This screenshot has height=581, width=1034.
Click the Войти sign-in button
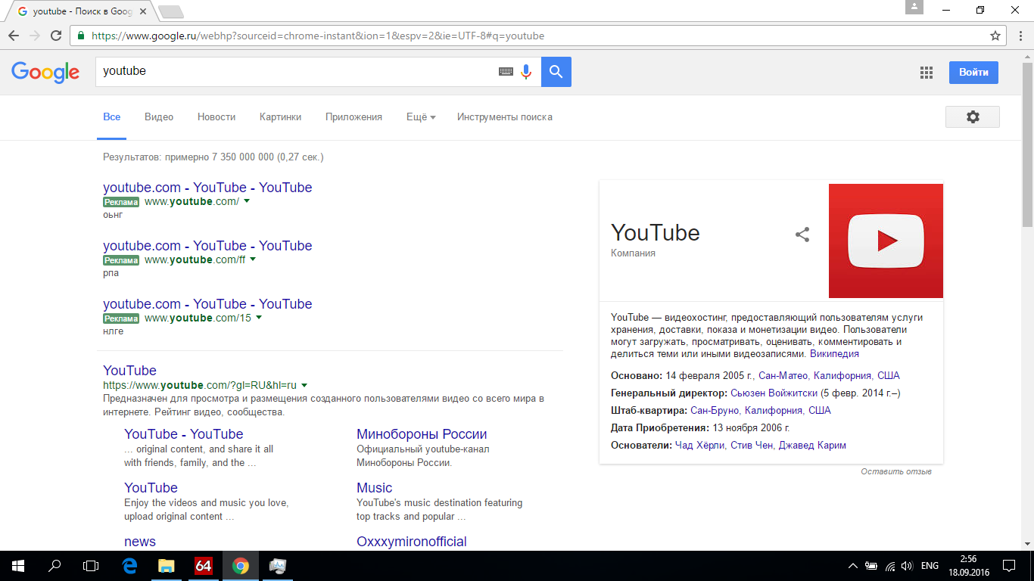coord(973,73)
